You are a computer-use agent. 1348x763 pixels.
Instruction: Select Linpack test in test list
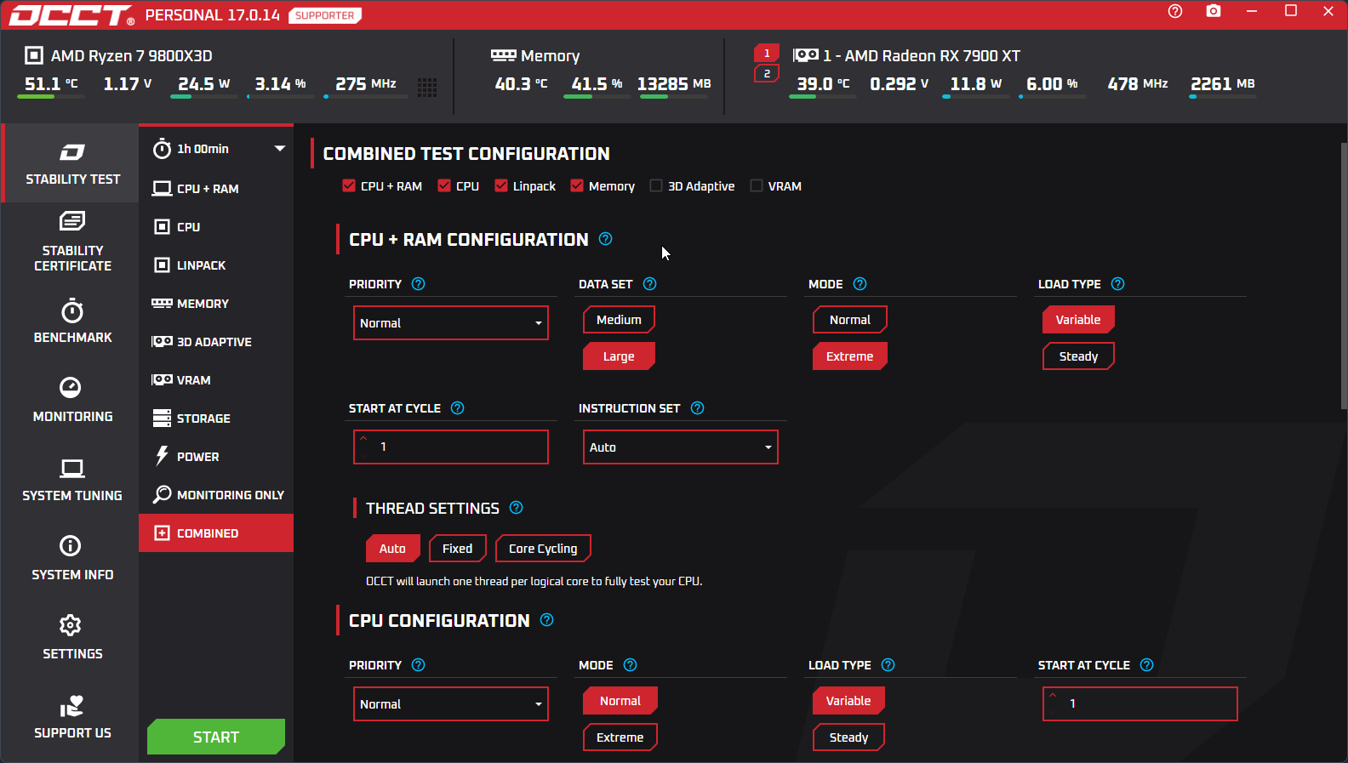click(216, 265)
